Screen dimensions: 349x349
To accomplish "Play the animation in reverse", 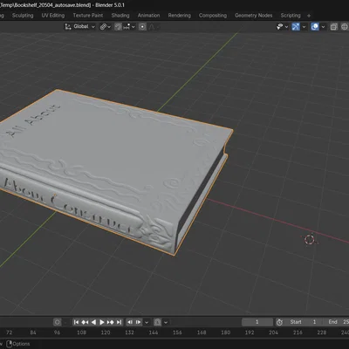I will (93, 322).
